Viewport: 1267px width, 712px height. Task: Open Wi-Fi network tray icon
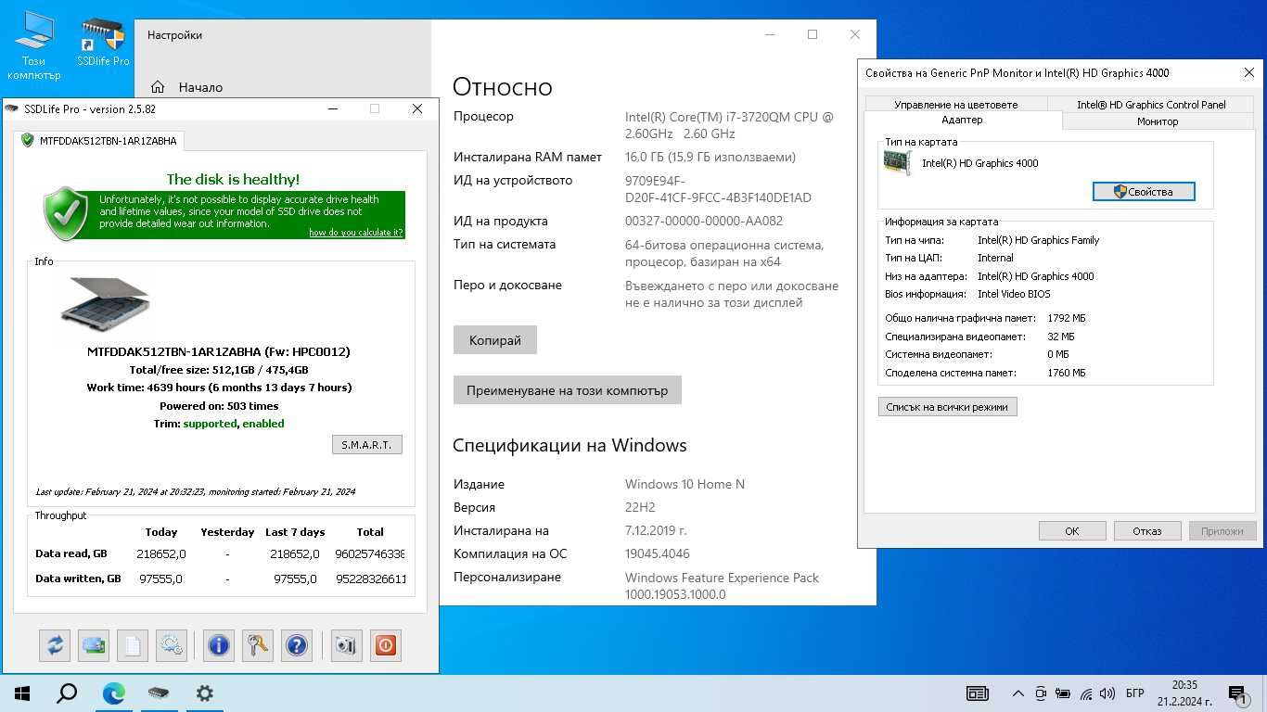(1085, 693)
